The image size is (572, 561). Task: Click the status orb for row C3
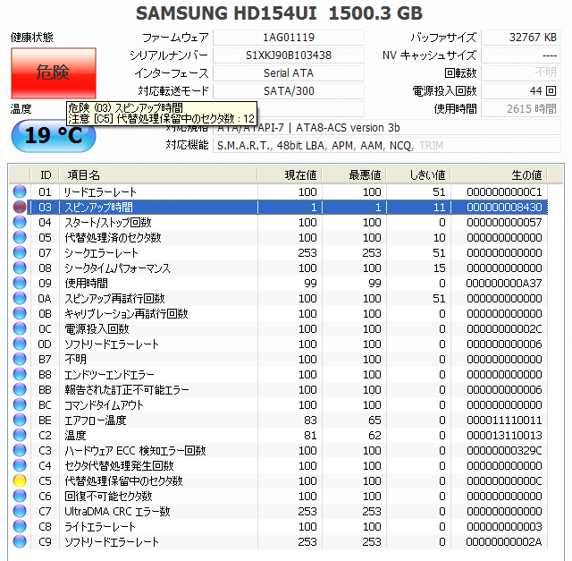20,451
